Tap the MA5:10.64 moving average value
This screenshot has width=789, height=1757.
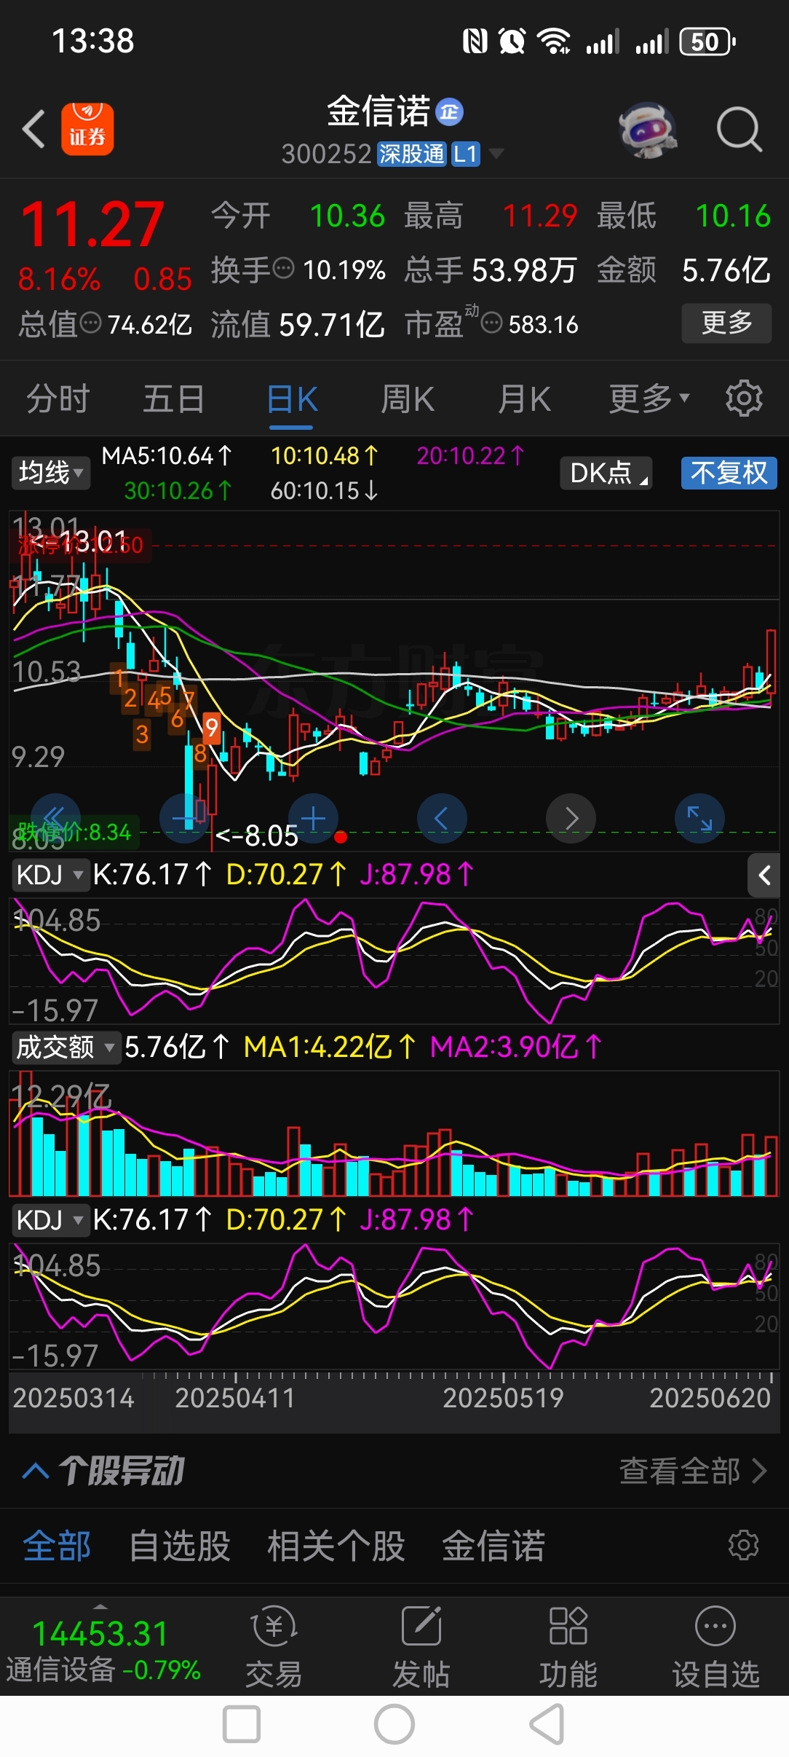pos(167,456)
